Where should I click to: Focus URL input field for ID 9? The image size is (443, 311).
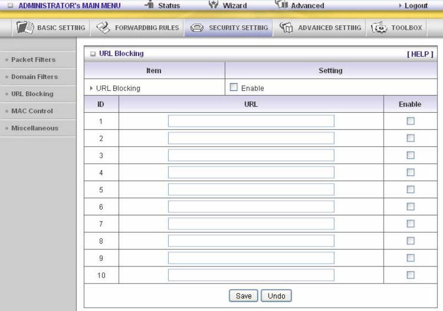pyautogui.click(x=251, y=258)
